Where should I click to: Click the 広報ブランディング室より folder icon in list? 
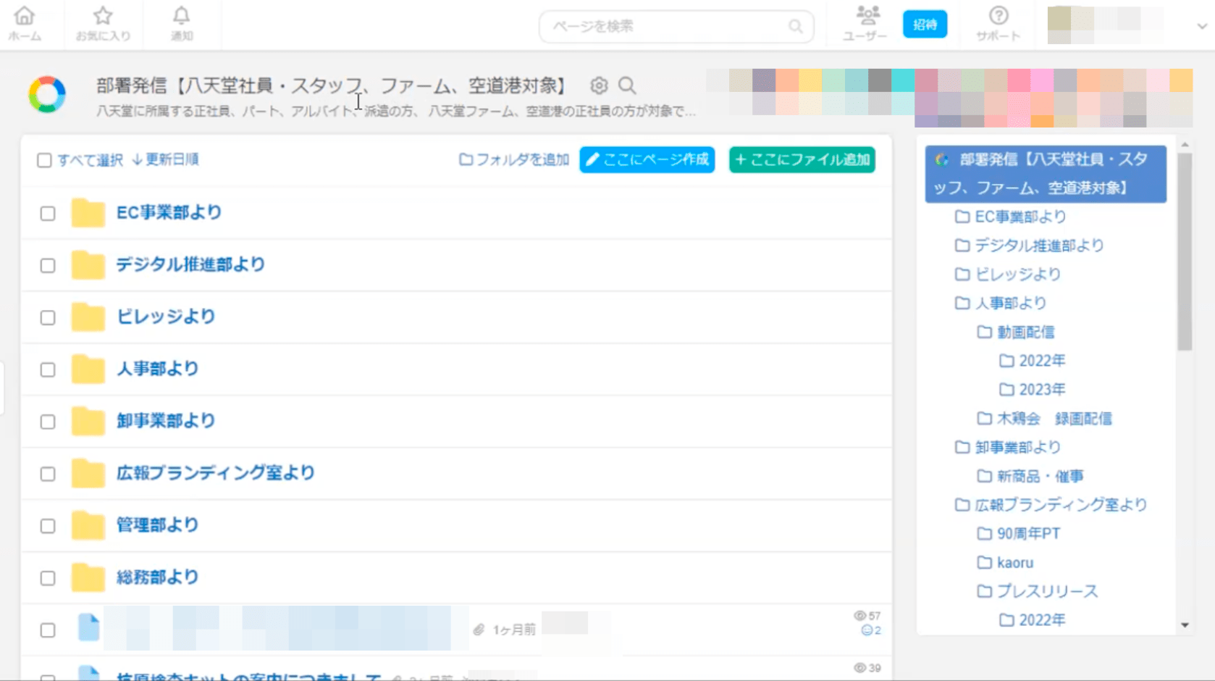coord(88,474)
